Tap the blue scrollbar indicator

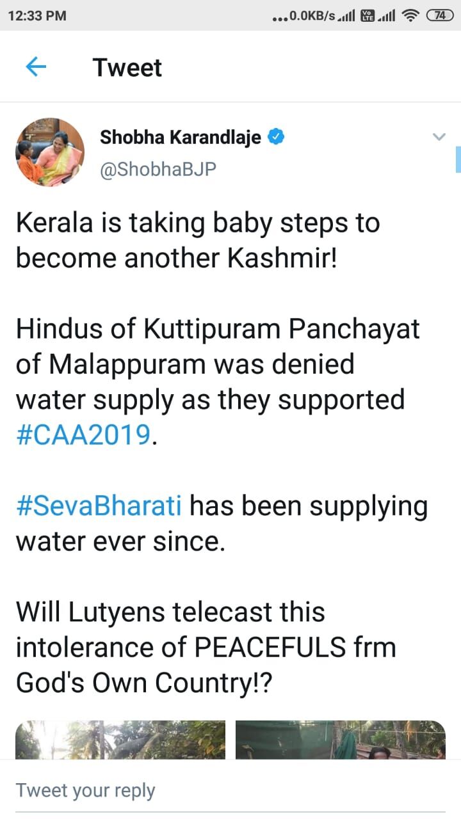tap(458, 159)
